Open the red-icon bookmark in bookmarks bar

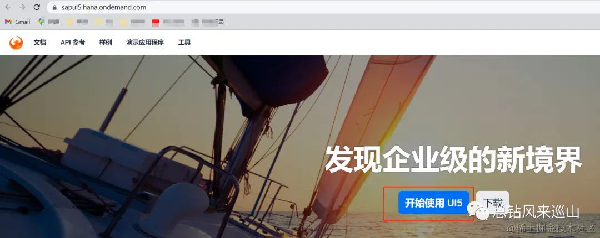(168, 22)
